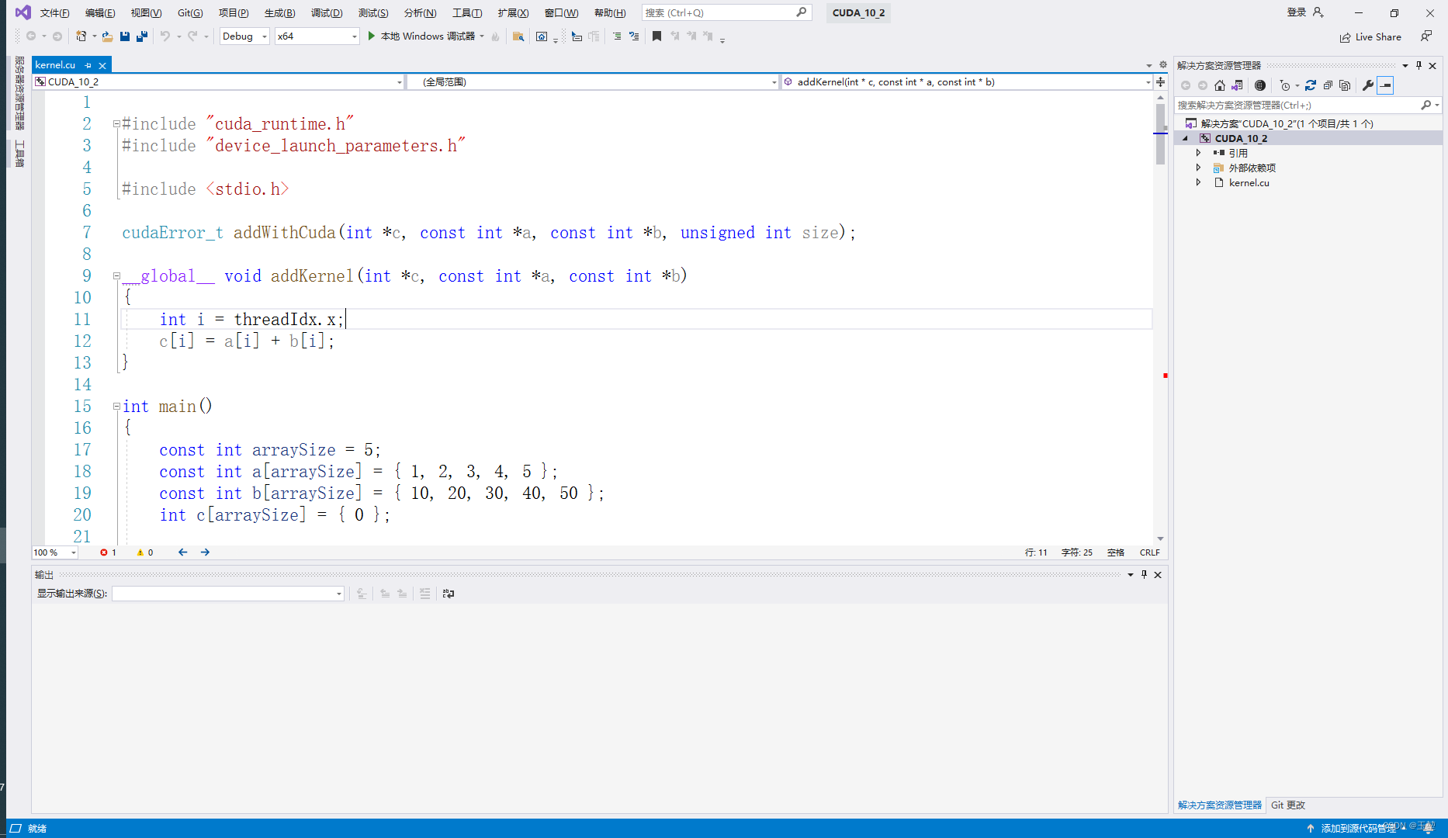Open the Properties wrench icon in Solution Explorer
Screen dimensions: 1448x838
(x=1368, y=85)
